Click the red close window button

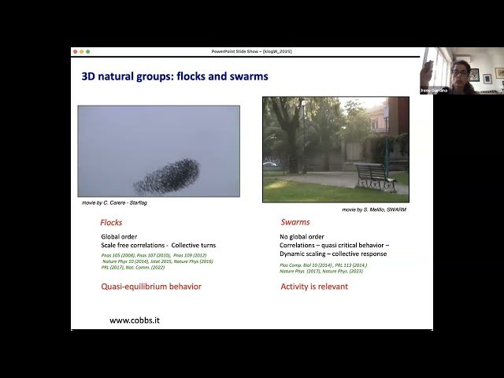click(x=75, y=51)
